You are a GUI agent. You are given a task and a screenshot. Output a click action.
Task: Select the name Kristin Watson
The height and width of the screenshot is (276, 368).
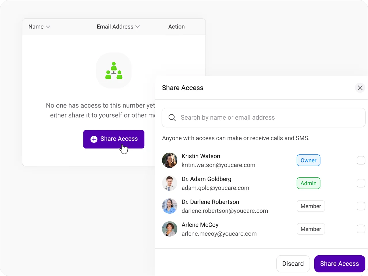pos(201,156)
